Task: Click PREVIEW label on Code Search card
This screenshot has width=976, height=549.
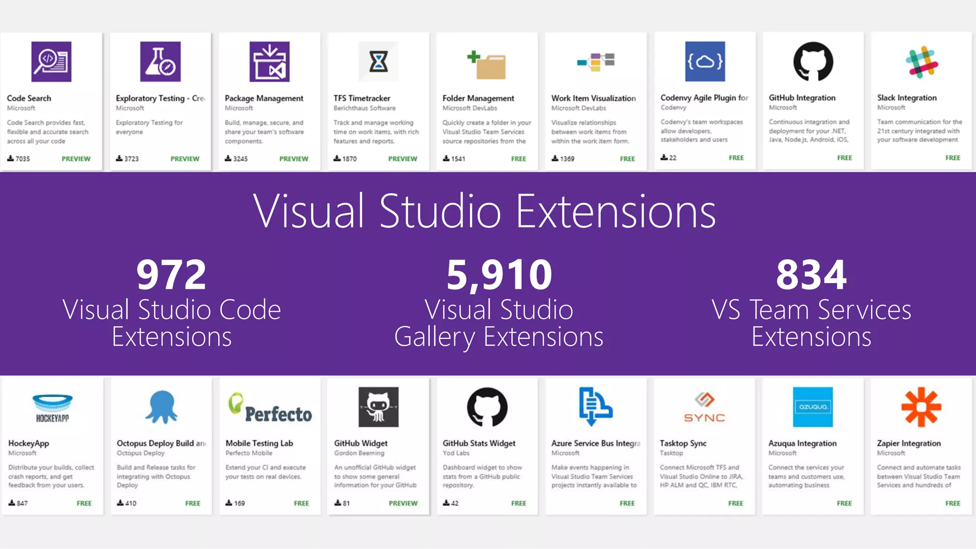Action: [76, 159]
